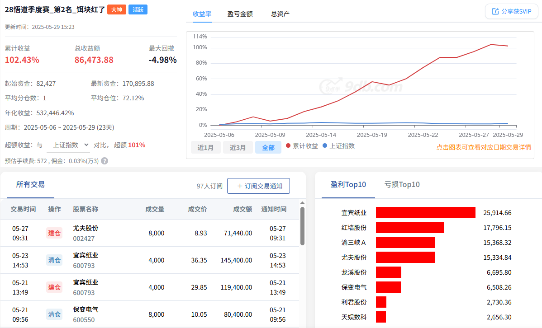Screen dimensions: 542x328
Task: Click the 渝三峡A label in Top10 list
Action: pyautogui.click(x=354, y=242)
